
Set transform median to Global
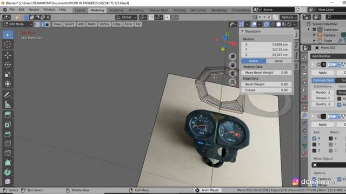click(254, 61)
